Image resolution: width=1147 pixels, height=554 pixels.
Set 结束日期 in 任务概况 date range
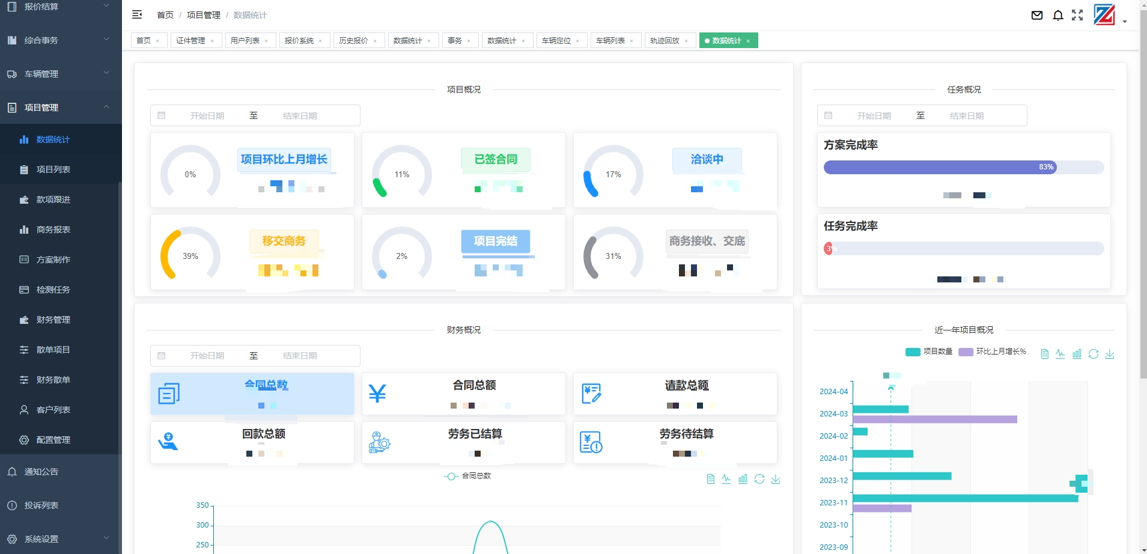[x=967, y=116]
